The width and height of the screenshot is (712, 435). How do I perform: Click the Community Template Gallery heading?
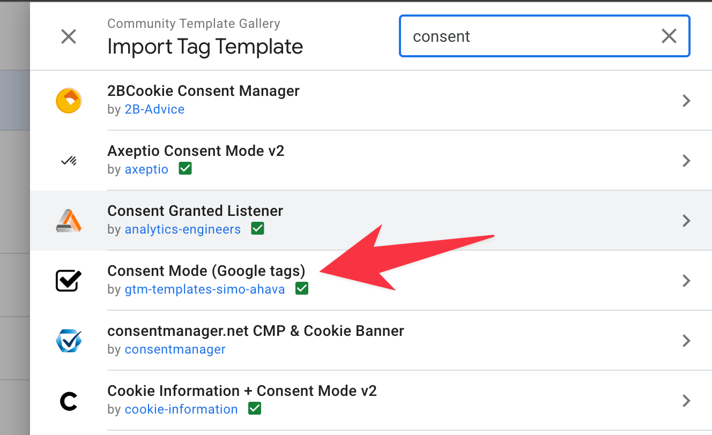[194, 24]
